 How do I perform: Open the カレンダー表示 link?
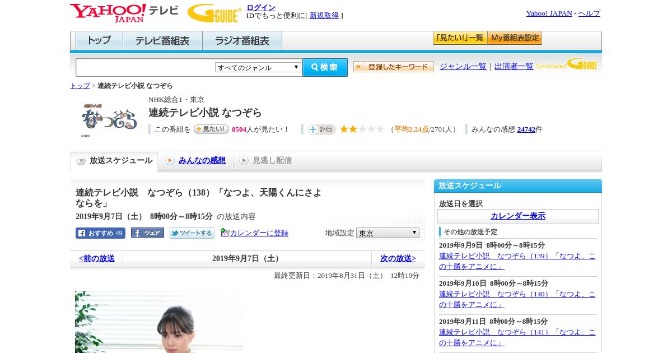click(518, 216)
